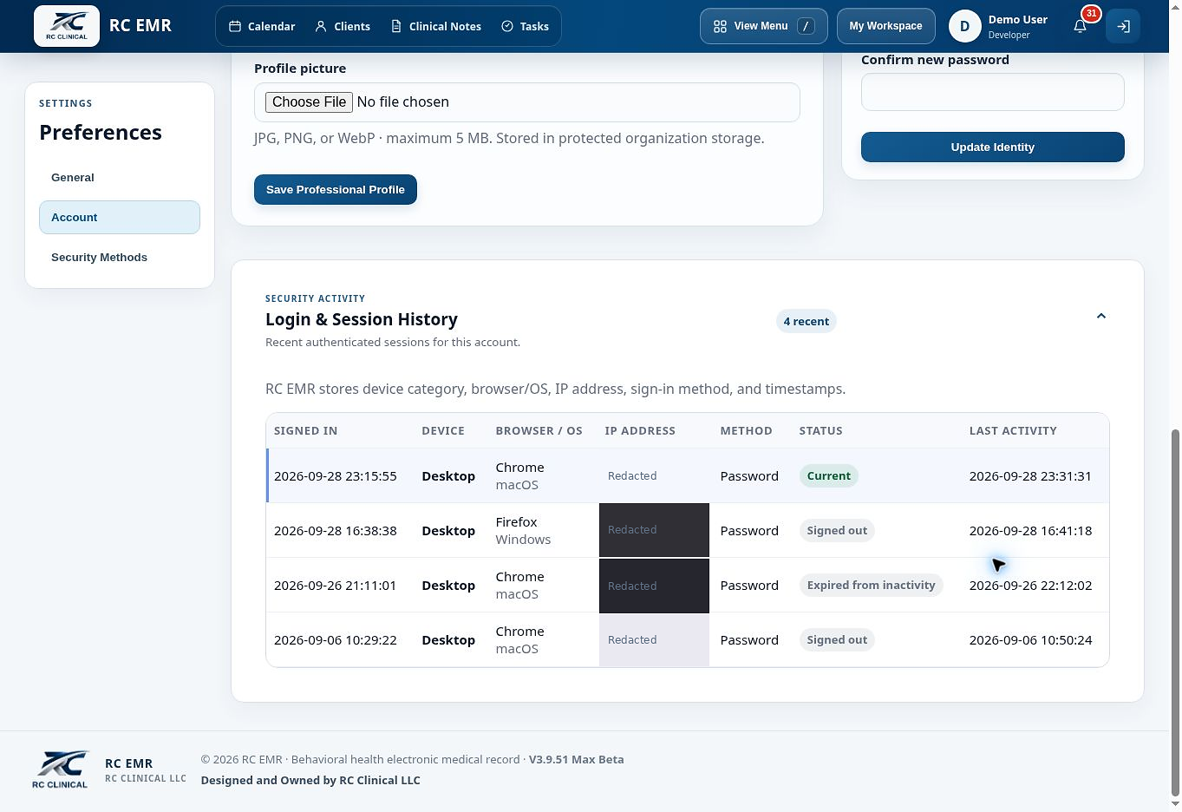Click the Confirm new password field
The width and height of the screenshot is (1182, 812).
tap(992, 92)
